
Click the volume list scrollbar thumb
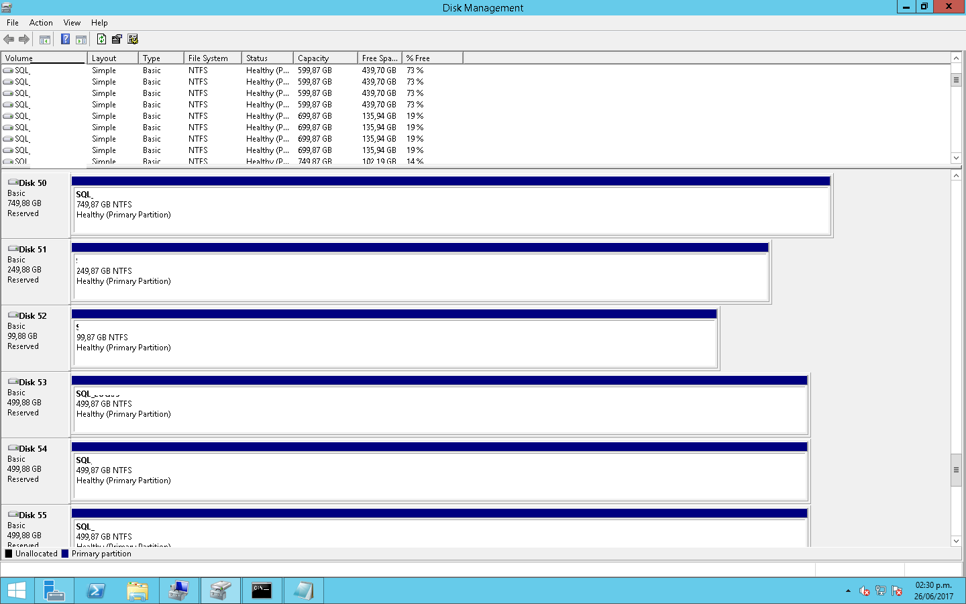(956, 80)
